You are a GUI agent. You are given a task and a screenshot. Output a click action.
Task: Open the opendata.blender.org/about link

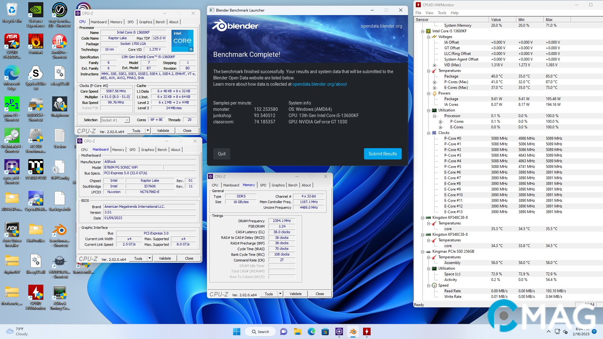[x=319, y=84]
